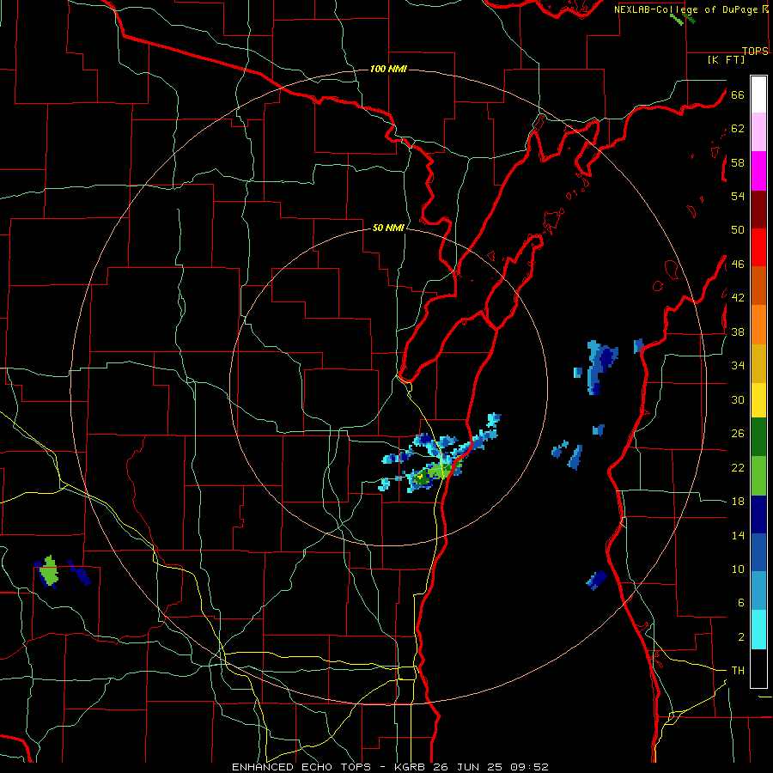Click the ENHANCED ECHO TOPS KGRB timestamp caption

390,767
